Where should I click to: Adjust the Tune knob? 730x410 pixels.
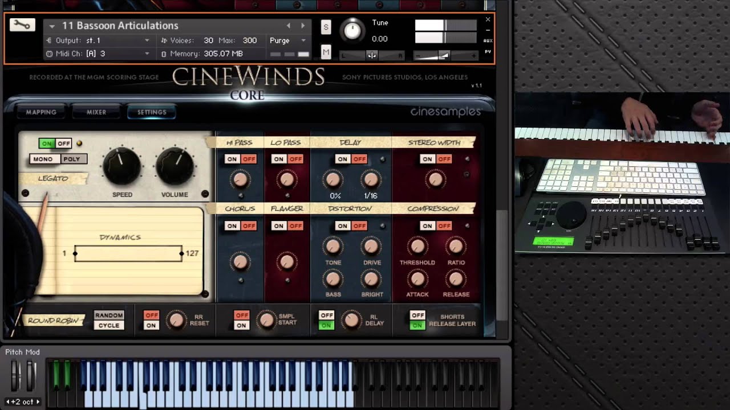353,30
